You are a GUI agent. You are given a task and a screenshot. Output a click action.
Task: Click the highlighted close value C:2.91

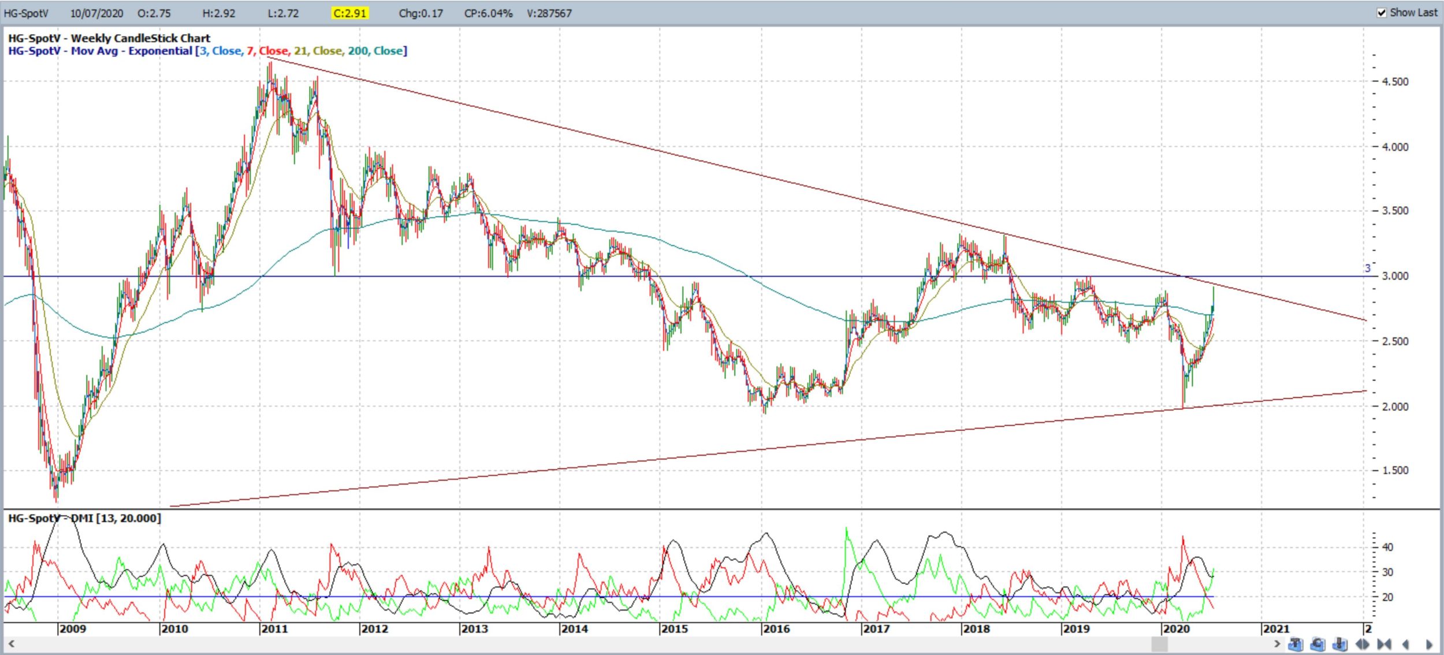[349, 13]
